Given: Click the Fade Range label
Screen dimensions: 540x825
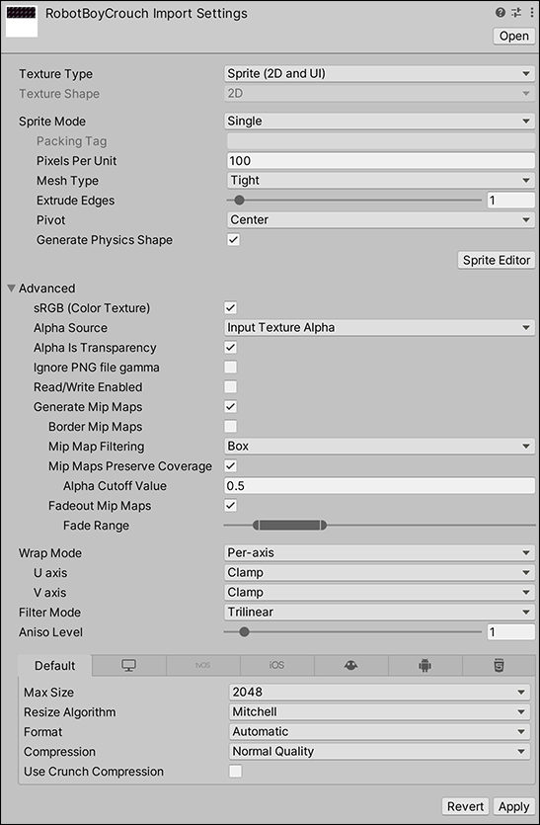Looking at the screenshot, I should (96, 526).
